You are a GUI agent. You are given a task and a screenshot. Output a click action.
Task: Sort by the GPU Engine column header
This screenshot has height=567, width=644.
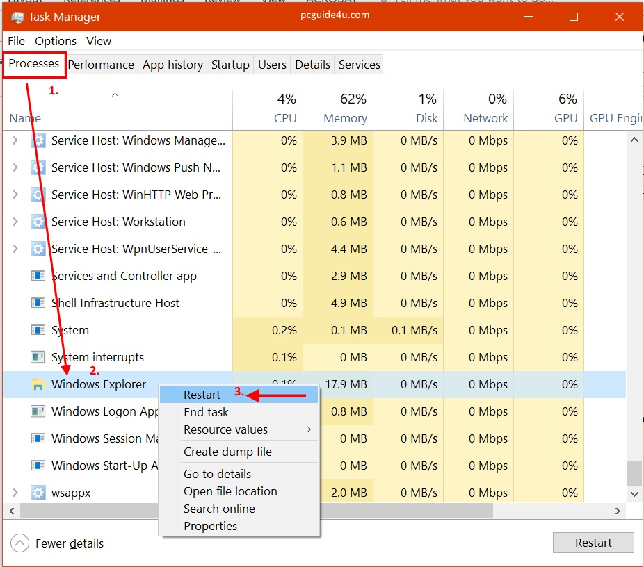click(613, 110)
